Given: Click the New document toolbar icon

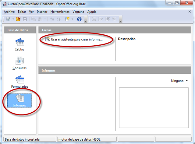Looking at the screenshot, I should 8,19.
